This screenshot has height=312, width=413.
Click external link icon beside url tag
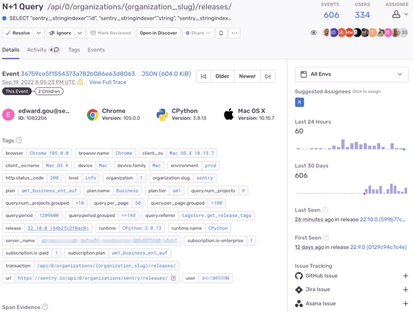click(x=173, y=278)
